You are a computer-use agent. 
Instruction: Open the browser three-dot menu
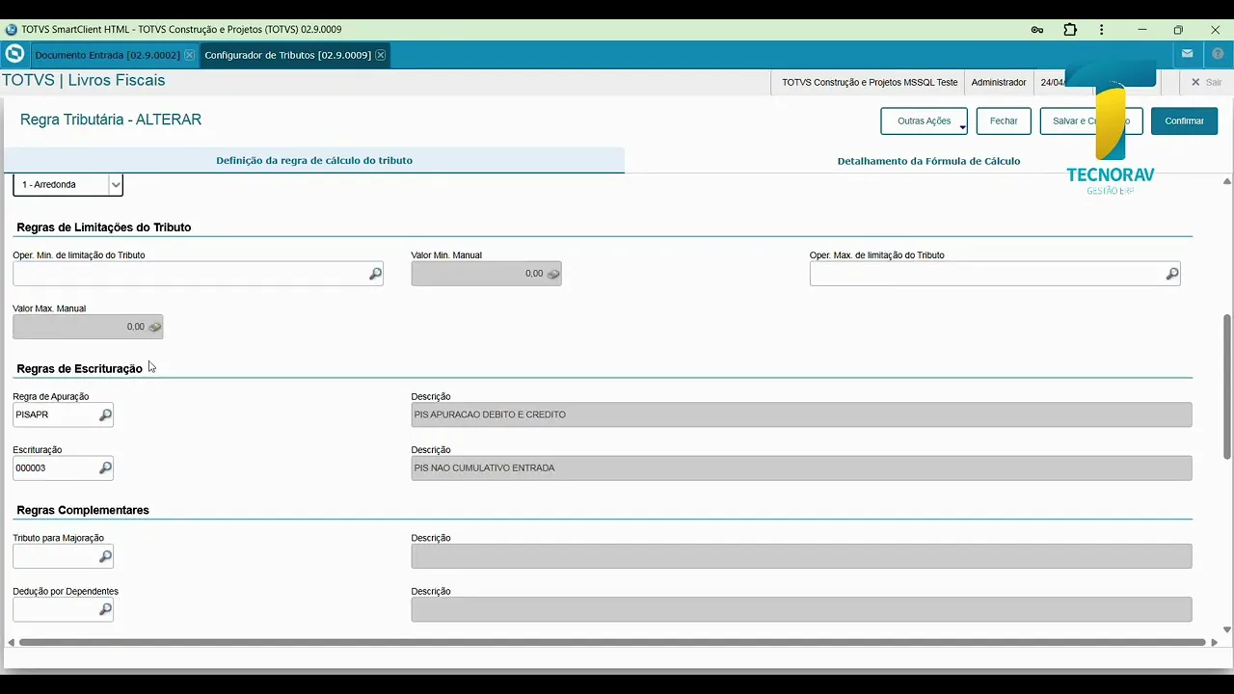coord(1102,30)
